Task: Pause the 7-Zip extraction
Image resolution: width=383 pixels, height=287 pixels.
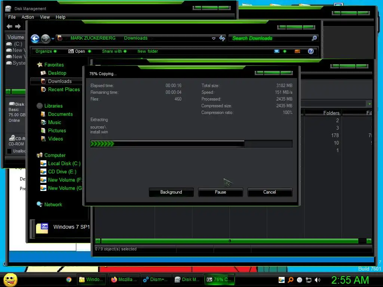Action: tap(220, 192)
